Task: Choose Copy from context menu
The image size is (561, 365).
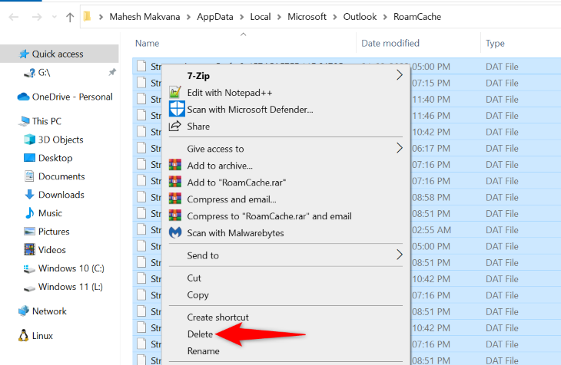Action: click(x=286, y=294)
